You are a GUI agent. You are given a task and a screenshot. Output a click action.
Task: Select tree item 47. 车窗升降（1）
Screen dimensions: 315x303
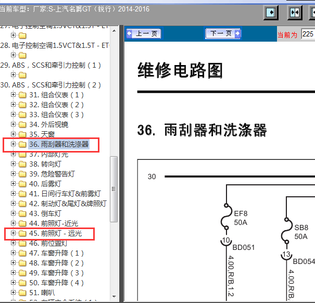tap(56, 253)
